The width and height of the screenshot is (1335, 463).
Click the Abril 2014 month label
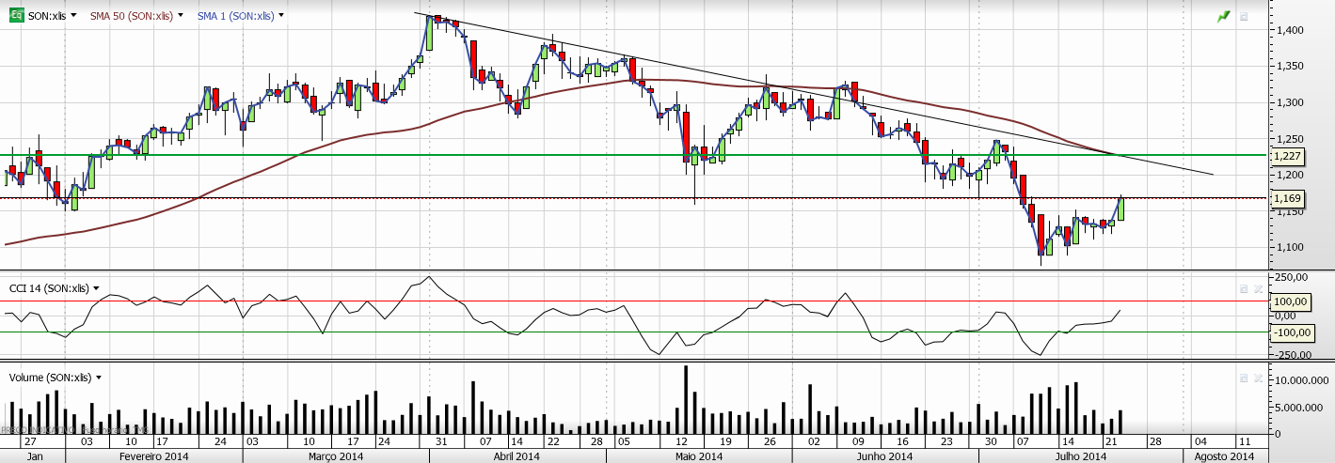[517, 456]
